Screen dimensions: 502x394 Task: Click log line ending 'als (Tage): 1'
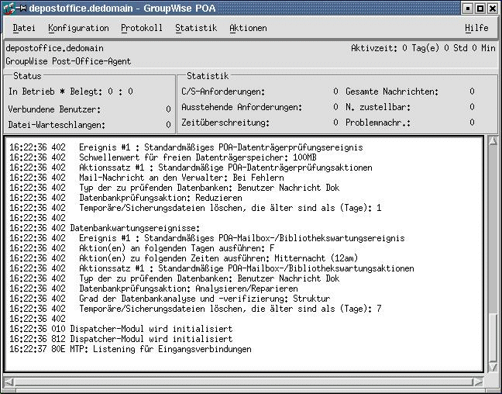pos(195,208)
